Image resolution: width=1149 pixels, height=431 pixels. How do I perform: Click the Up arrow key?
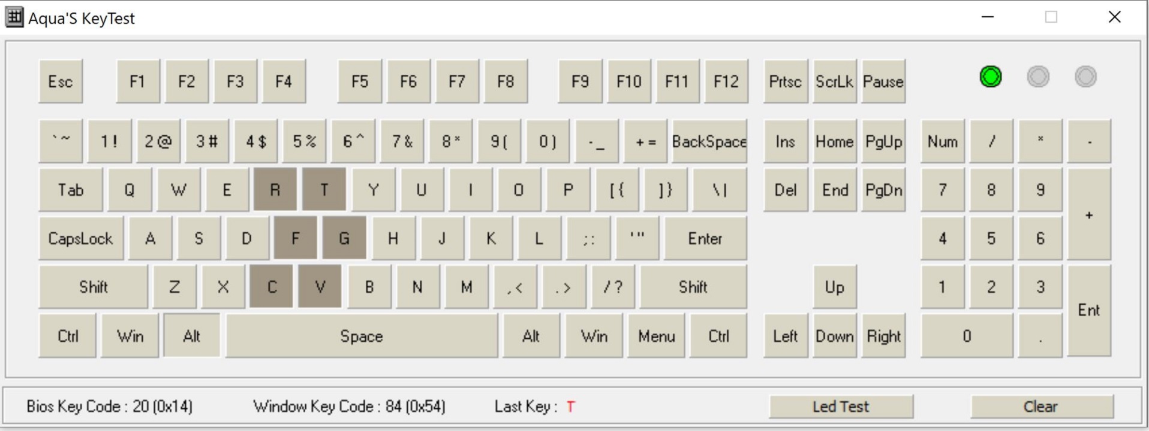(x=835, y=287)
